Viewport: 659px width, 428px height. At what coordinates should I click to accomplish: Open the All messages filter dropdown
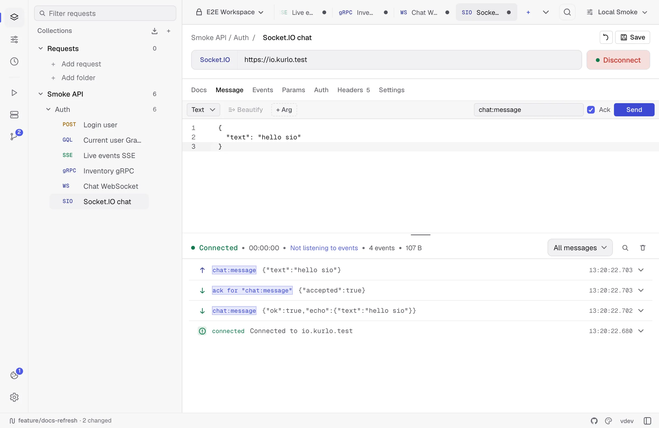(580, 248)
